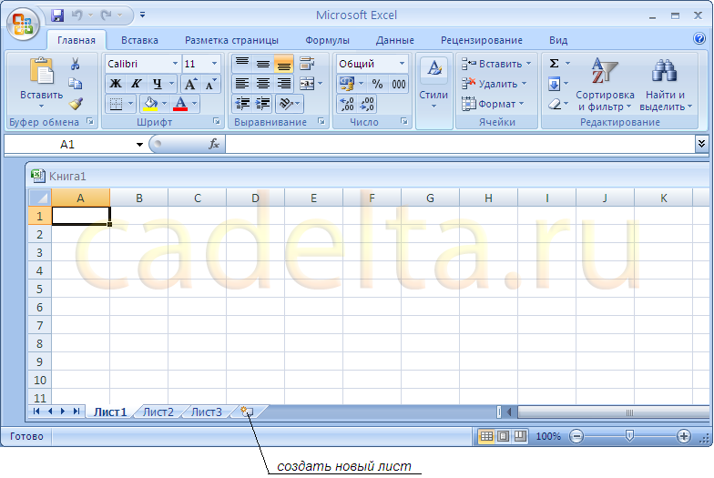
Task: Click the Office button orb
Action: tap(23, 24)
